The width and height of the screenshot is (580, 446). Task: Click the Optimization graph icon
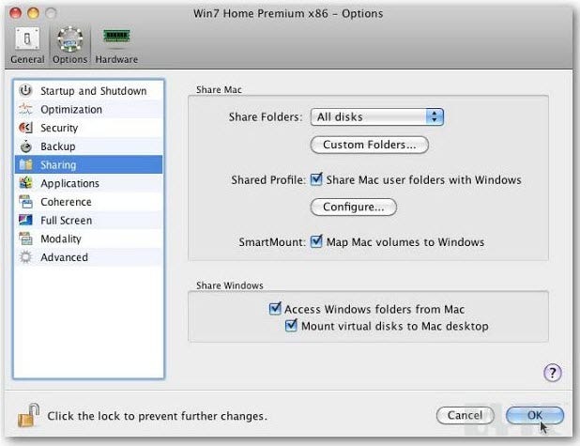point(25,109)
